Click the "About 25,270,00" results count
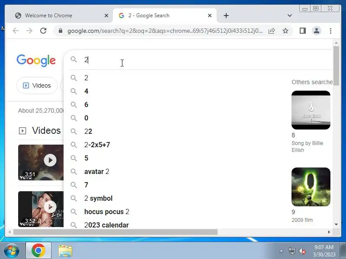Viewport: 346px width, 259px height. [41, 111]
